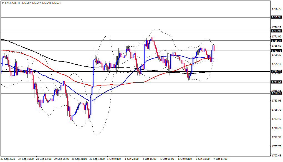Viewport: 283px width, 162px height.
Task: Select the 1750.70 support level label
Action: point(277,72)
